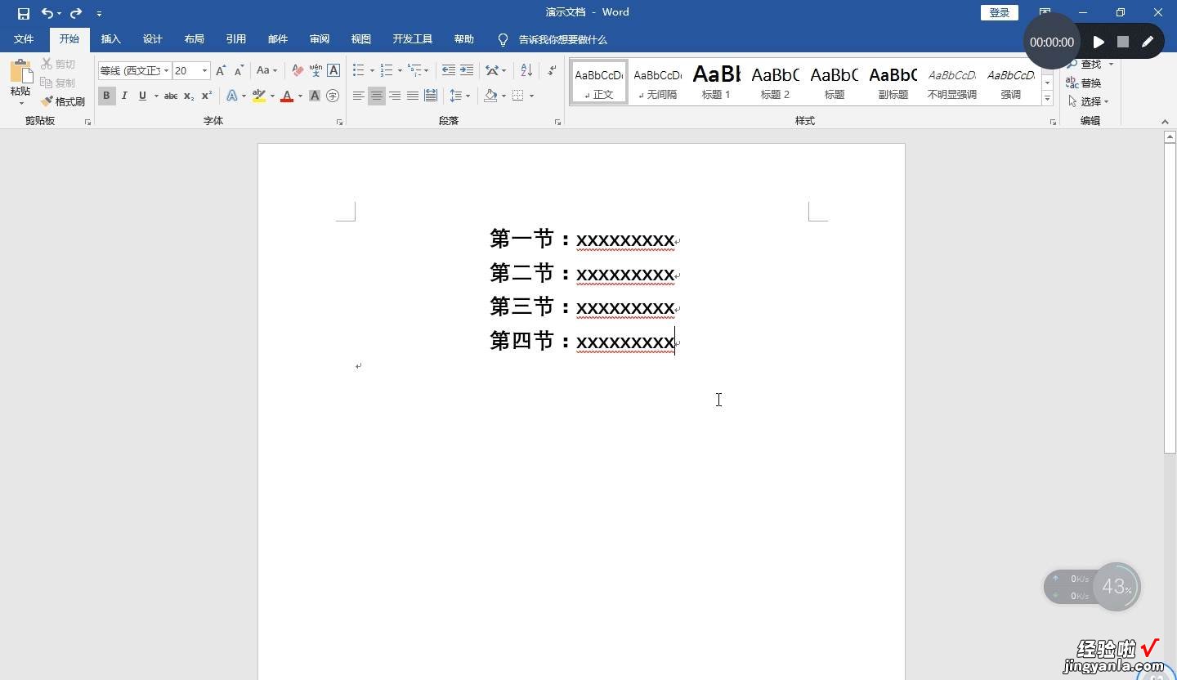Save the document with the floppy icon
The width and height of the screenshot is (1177, 680).
point(24,13)
